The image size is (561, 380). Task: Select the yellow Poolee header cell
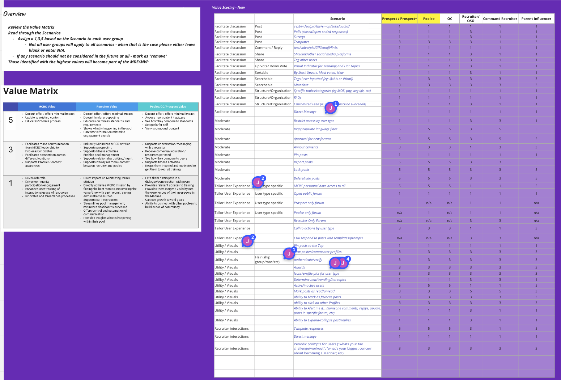coord(429,19)
